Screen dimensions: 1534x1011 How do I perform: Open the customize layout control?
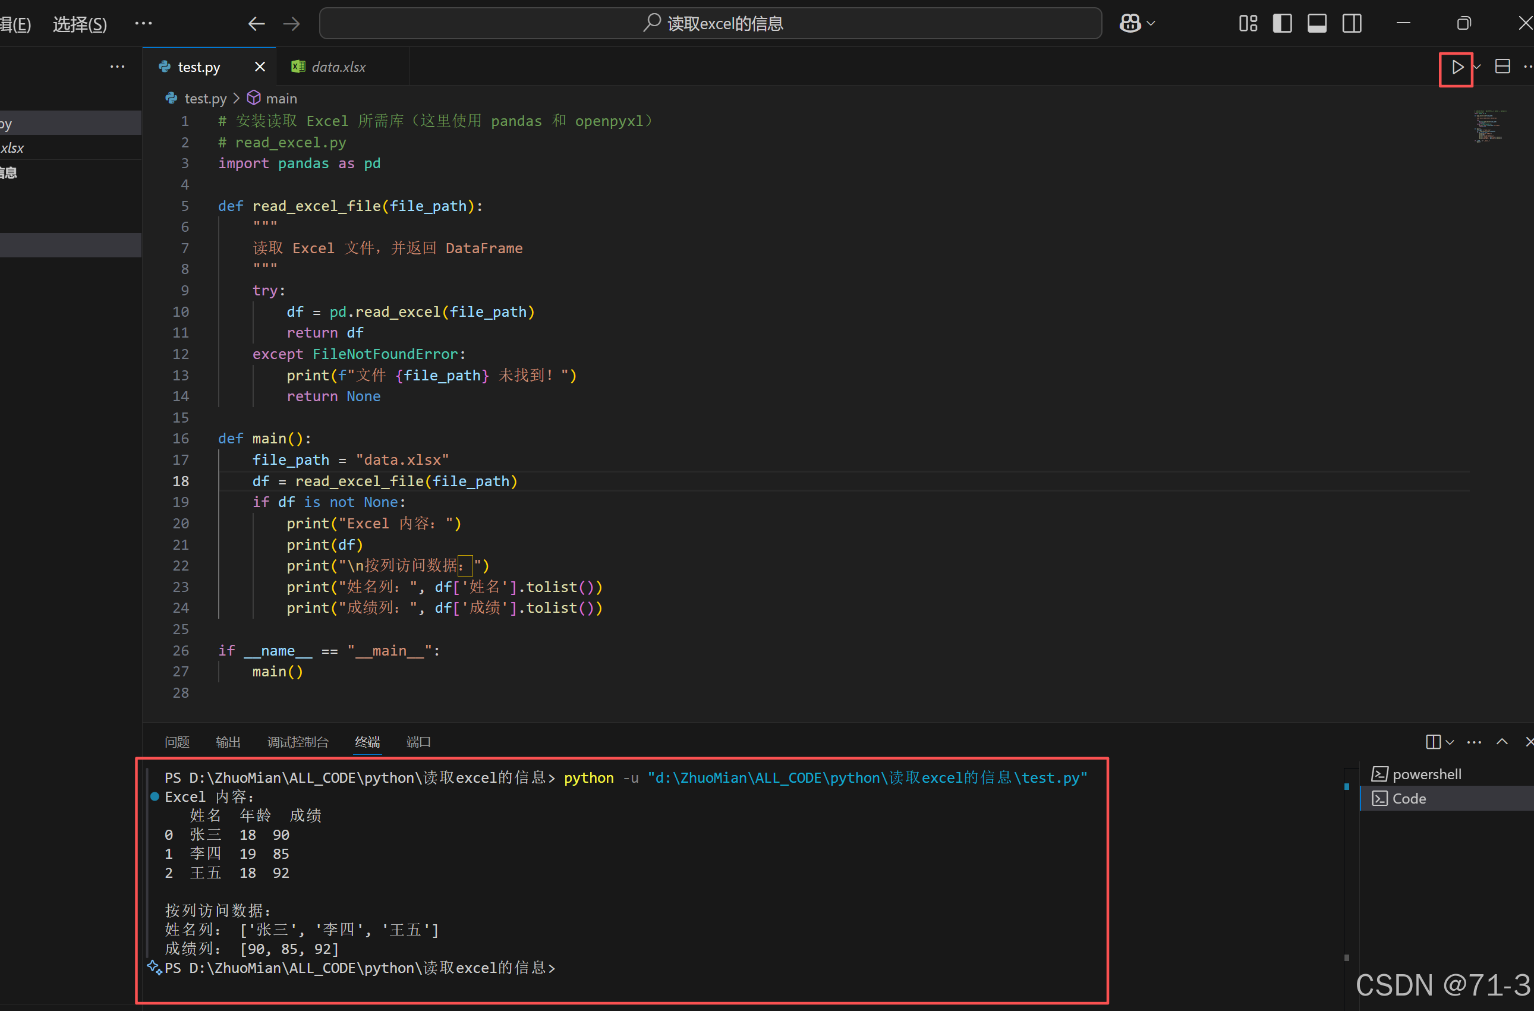click(x=1248, y=23)
